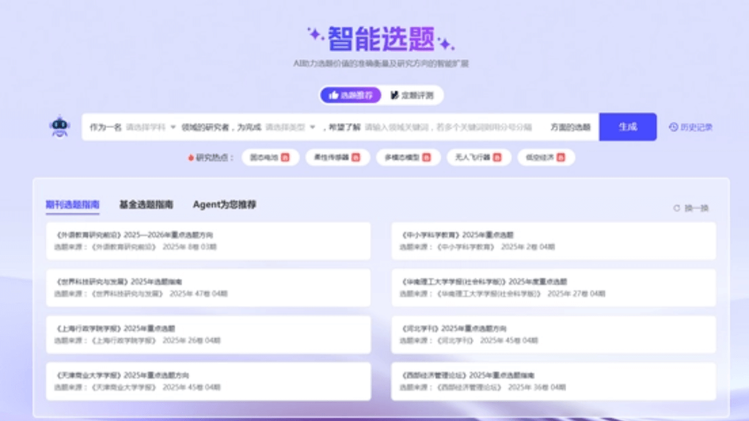Open the Agent为您推荐 tab

click(225, 204)
